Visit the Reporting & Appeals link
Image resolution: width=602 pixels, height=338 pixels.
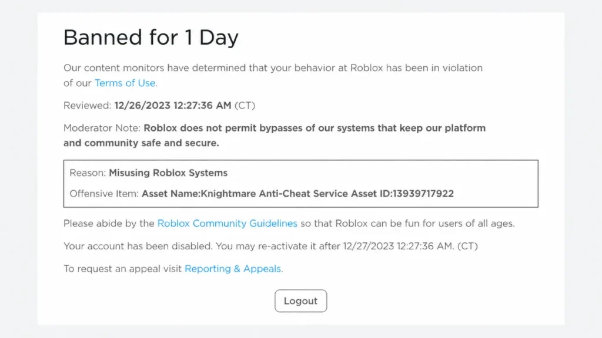(x=233, y=269)
